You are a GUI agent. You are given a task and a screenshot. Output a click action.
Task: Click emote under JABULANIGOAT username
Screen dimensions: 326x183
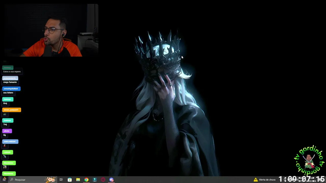pos(5,146)
